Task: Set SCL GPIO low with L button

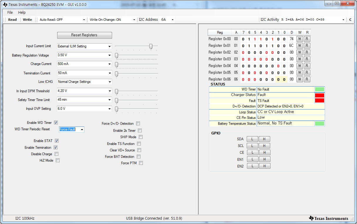Action: (252, 146)
